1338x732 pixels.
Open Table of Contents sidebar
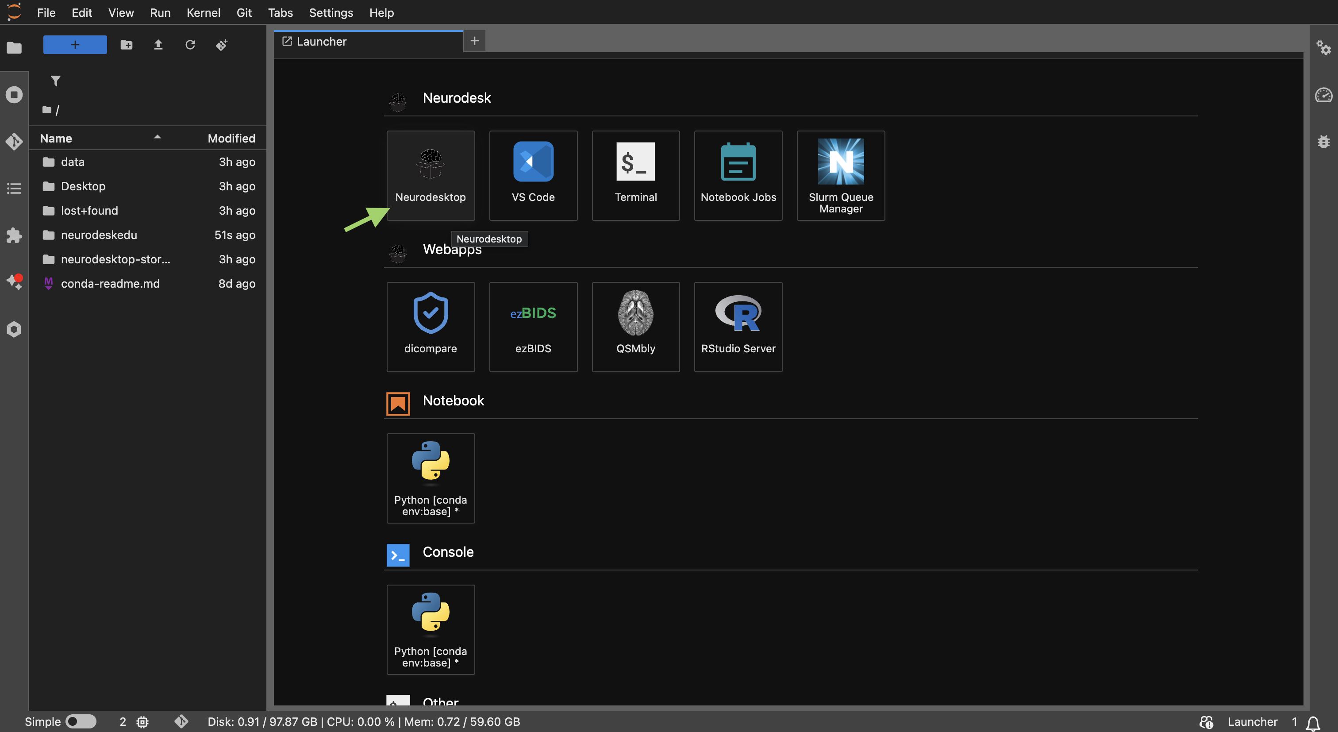(14, 188)
